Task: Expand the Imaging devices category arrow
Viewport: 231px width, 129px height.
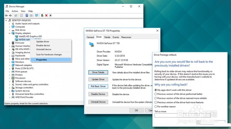Action: tap(10, 52)
